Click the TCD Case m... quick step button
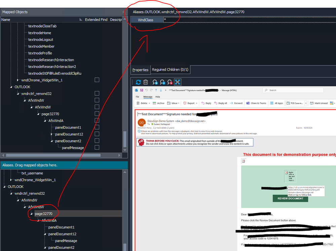 click(295, 103)
